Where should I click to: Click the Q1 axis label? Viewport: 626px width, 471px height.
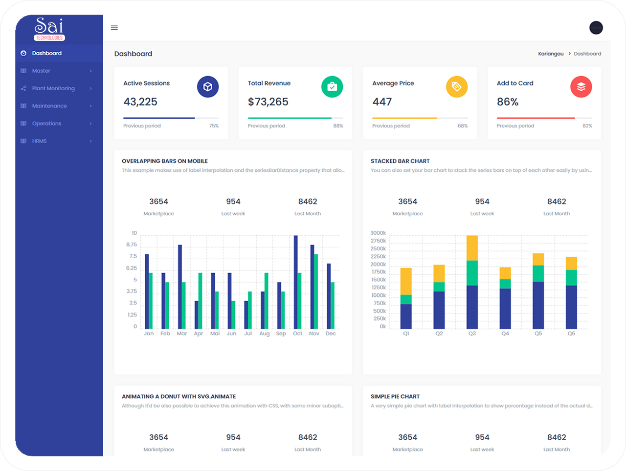click(x=406, y=334)
